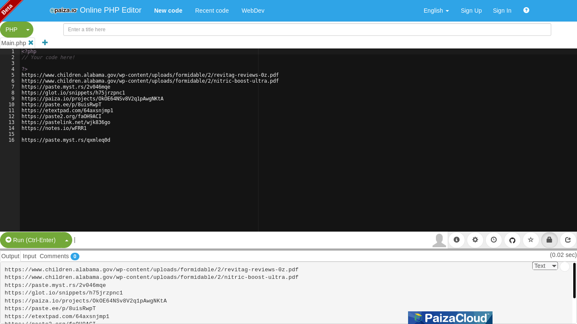The width and height of the screenshot is (577, 324).
Task: Click the user avatar icon
Action: coord(439,240)
